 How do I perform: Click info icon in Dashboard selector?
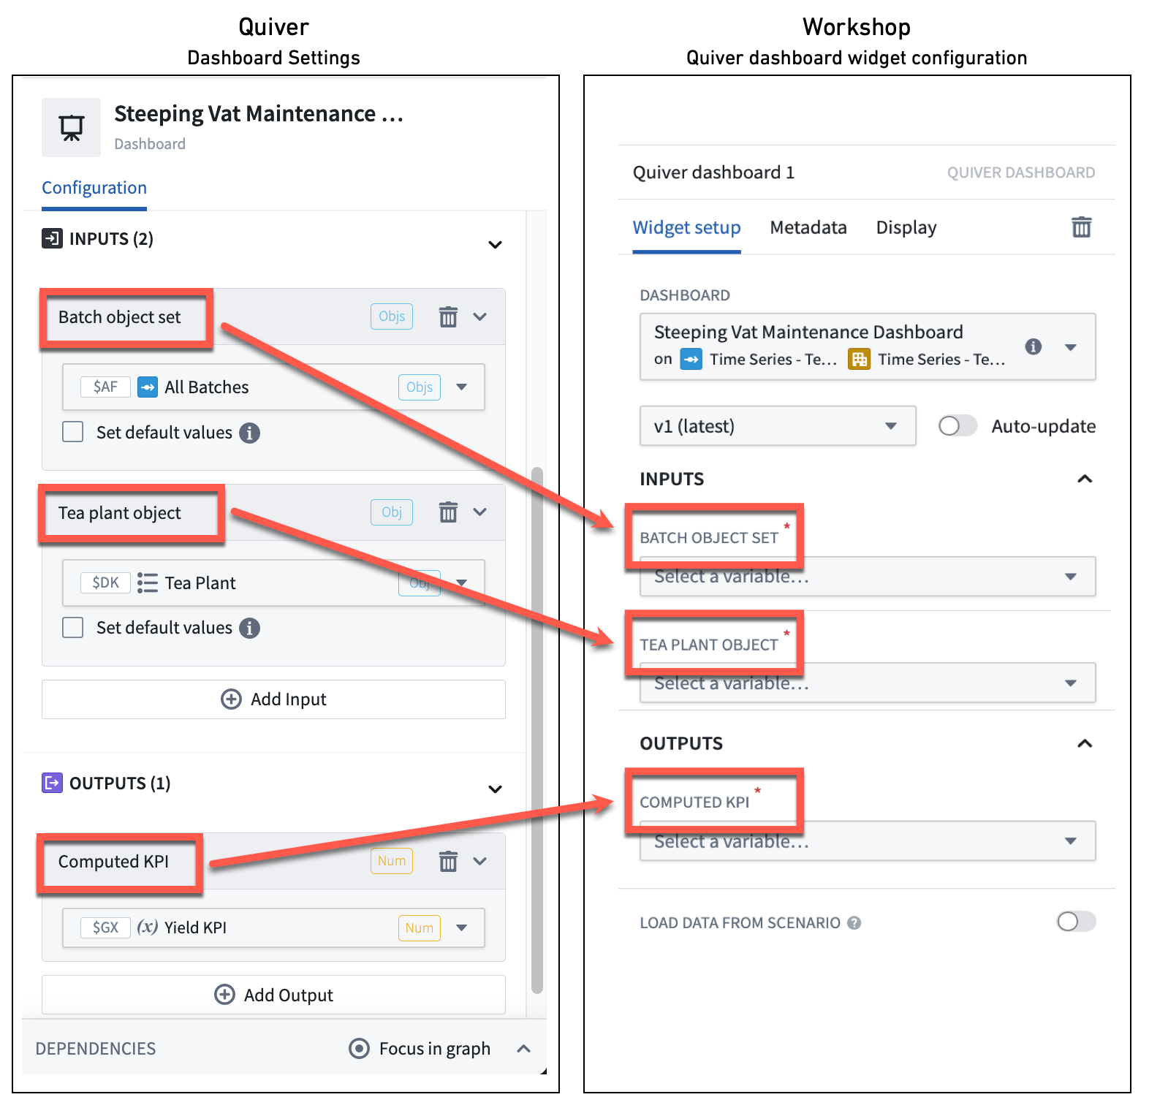(1033, 346)
